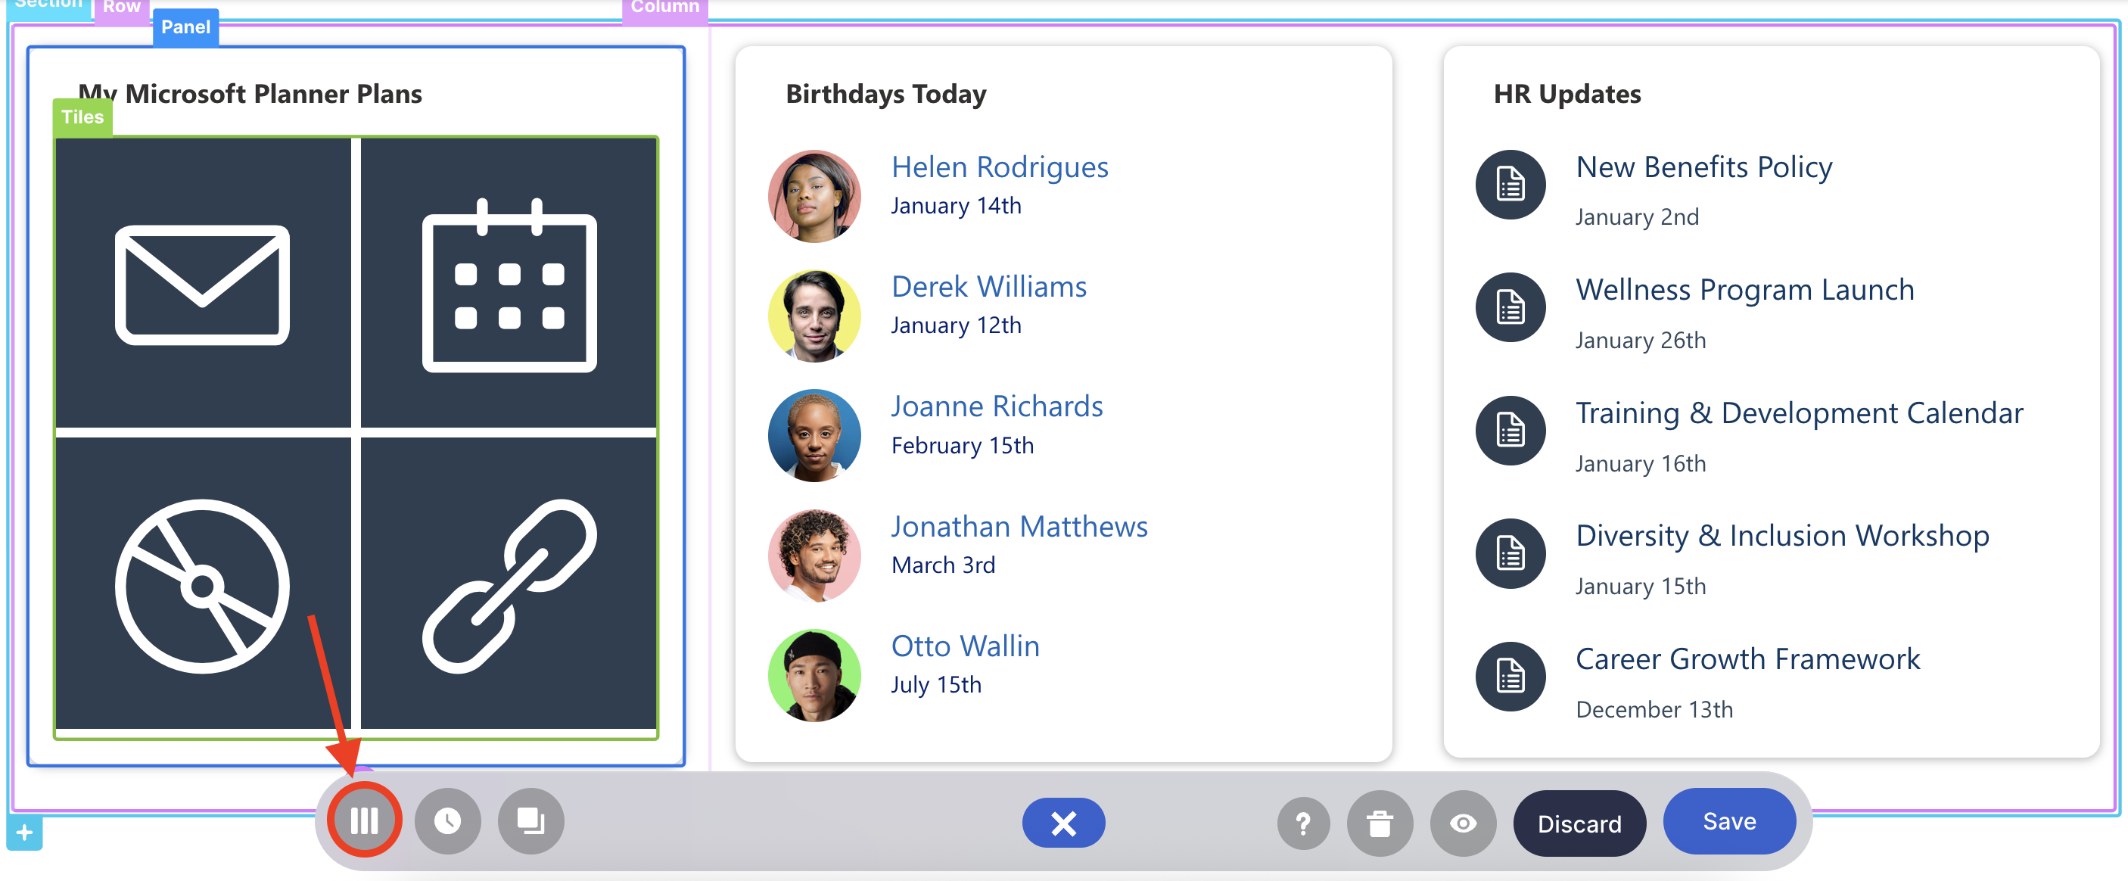Screen dimensions: 2128x881
Task: Close the toolbar with blue X button
Action: click(1063, 822)
